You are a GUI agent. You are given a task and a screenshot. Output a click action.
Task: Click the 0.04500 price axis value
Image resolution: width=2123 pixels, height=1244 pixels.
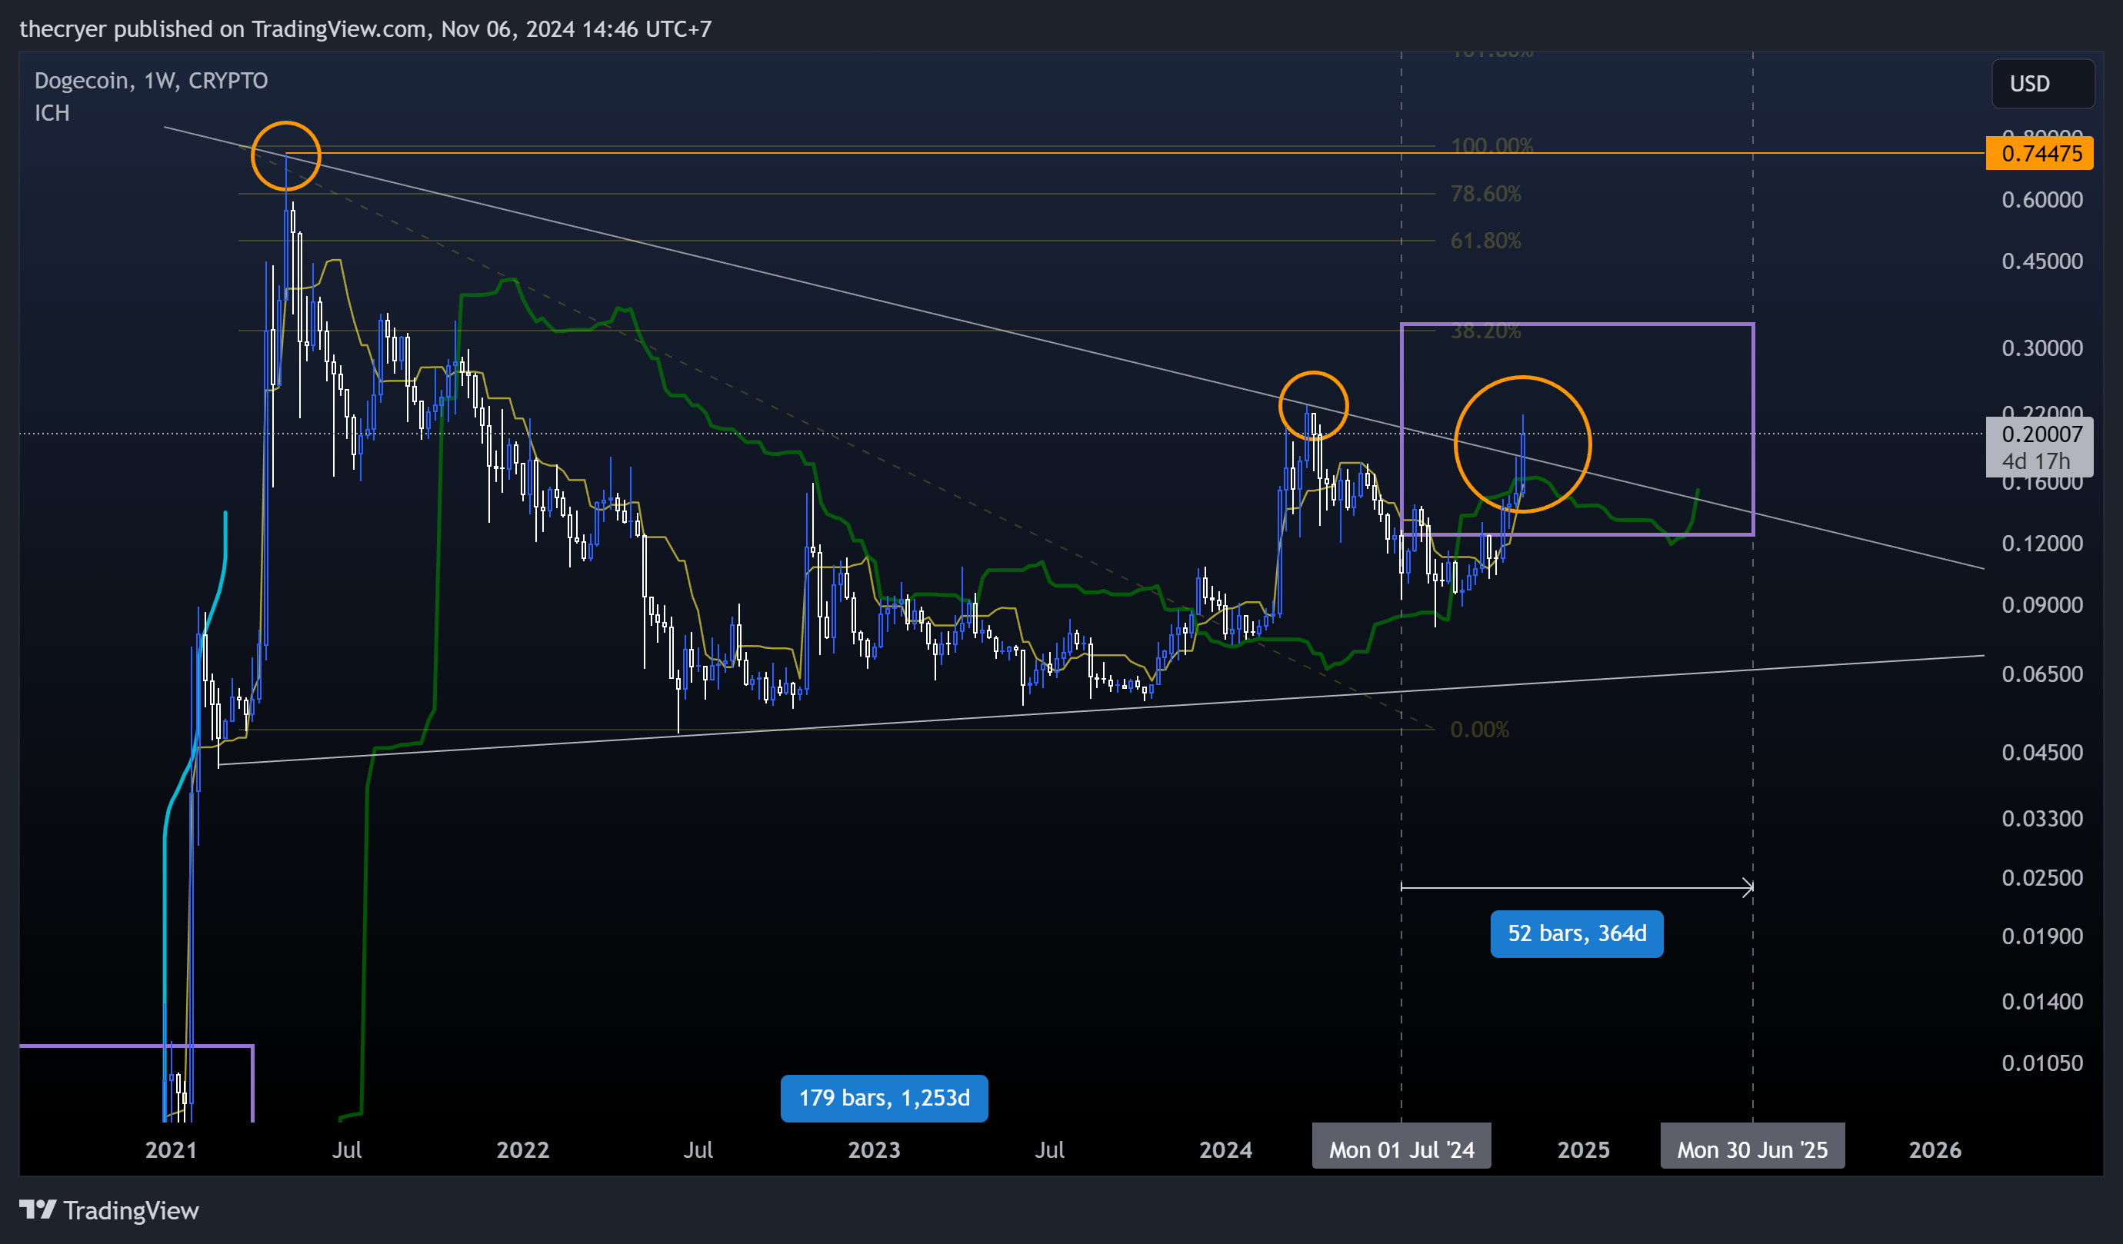[2041, 752]
